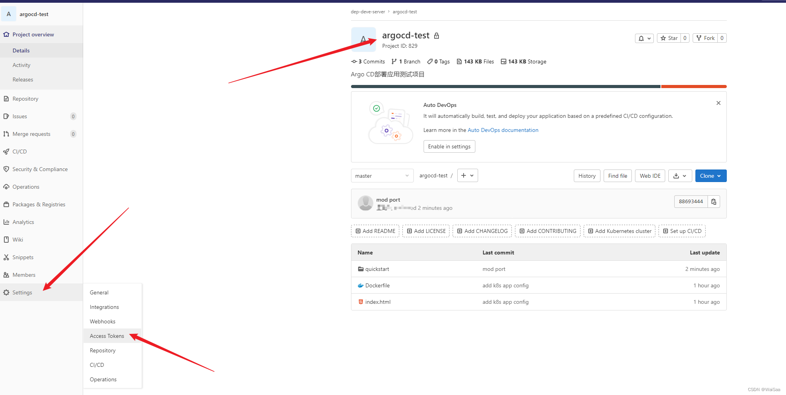Click dep-deve-server breadcrumb

368,12
